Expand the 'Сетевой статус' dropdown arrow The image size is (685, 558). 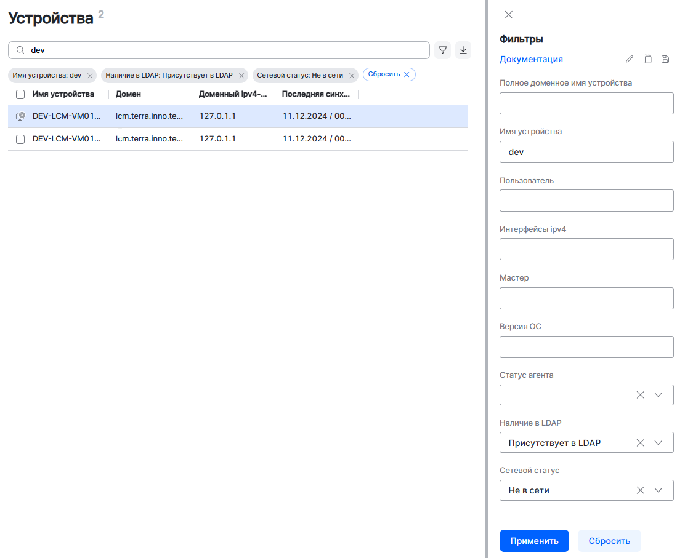[658, 490]
